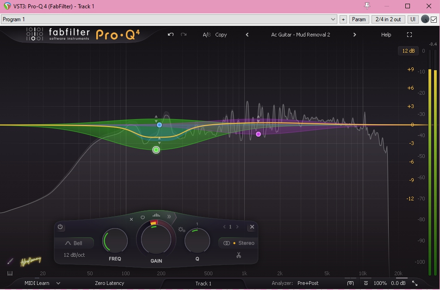The width and height of the screenshot is (440, 290).
Task: Click the undo arrow in the header
Action: (171, 35)
